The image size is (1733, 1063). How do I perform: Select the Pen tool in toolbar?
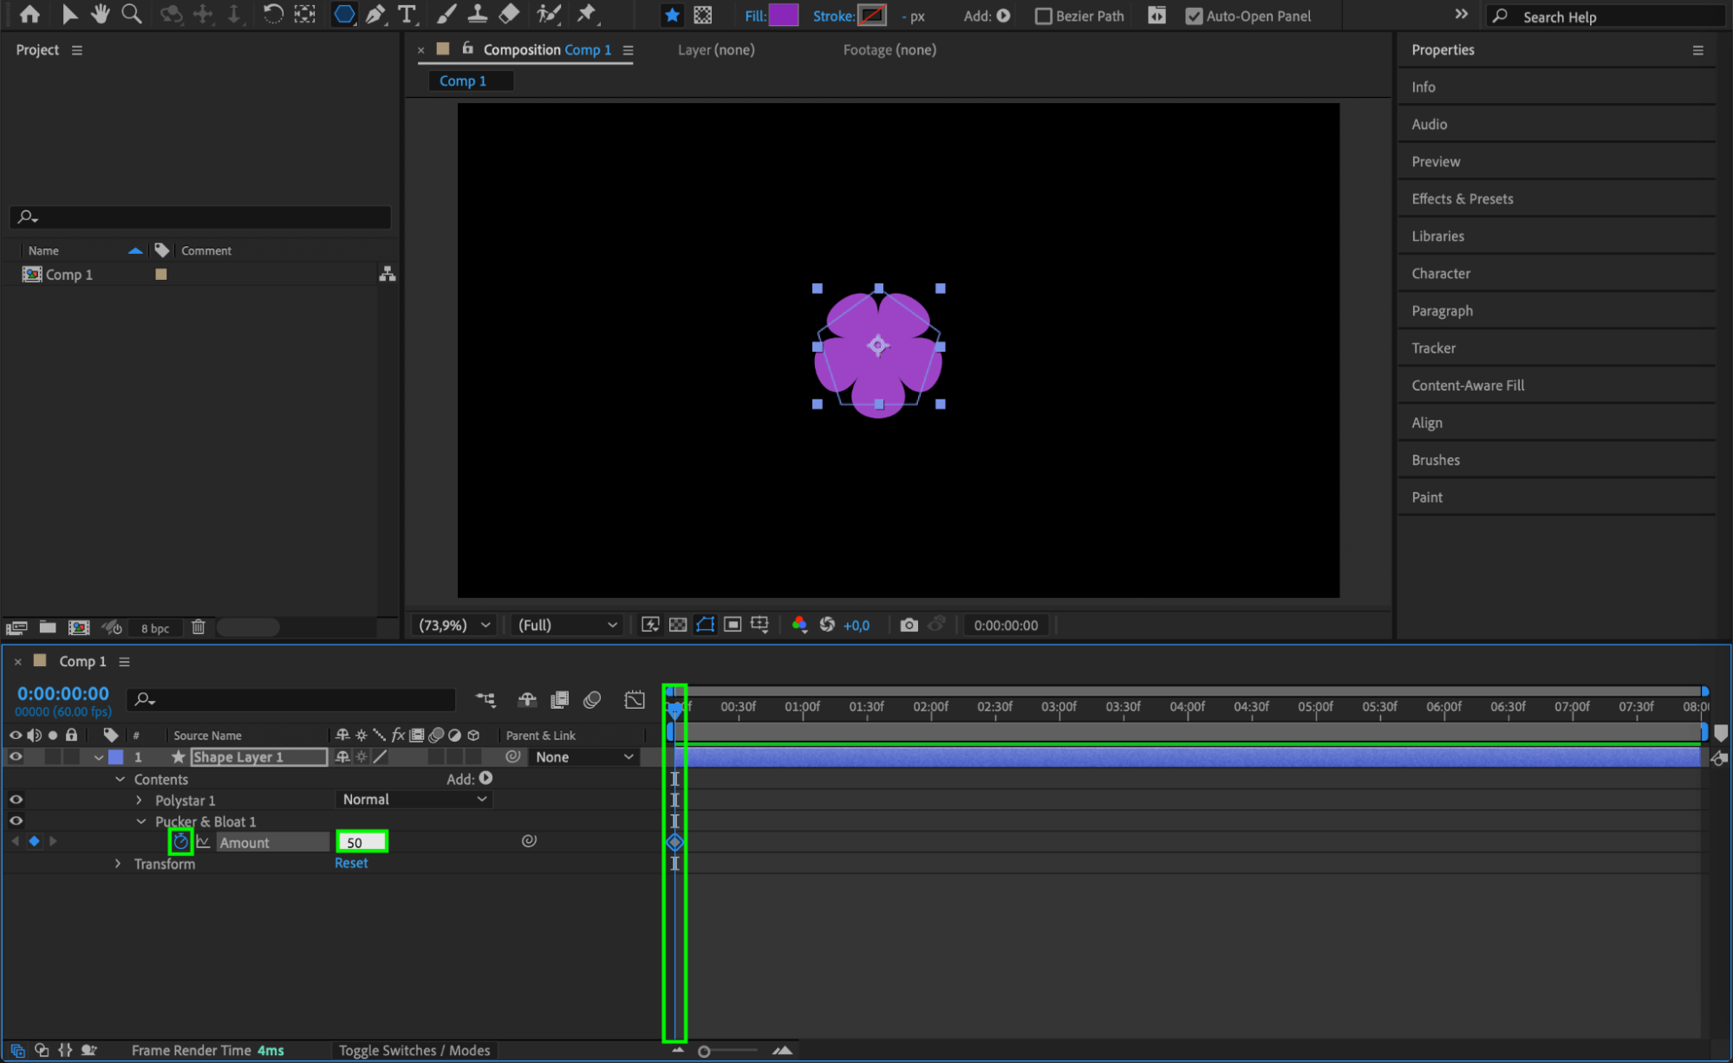(x=375, y=15)
